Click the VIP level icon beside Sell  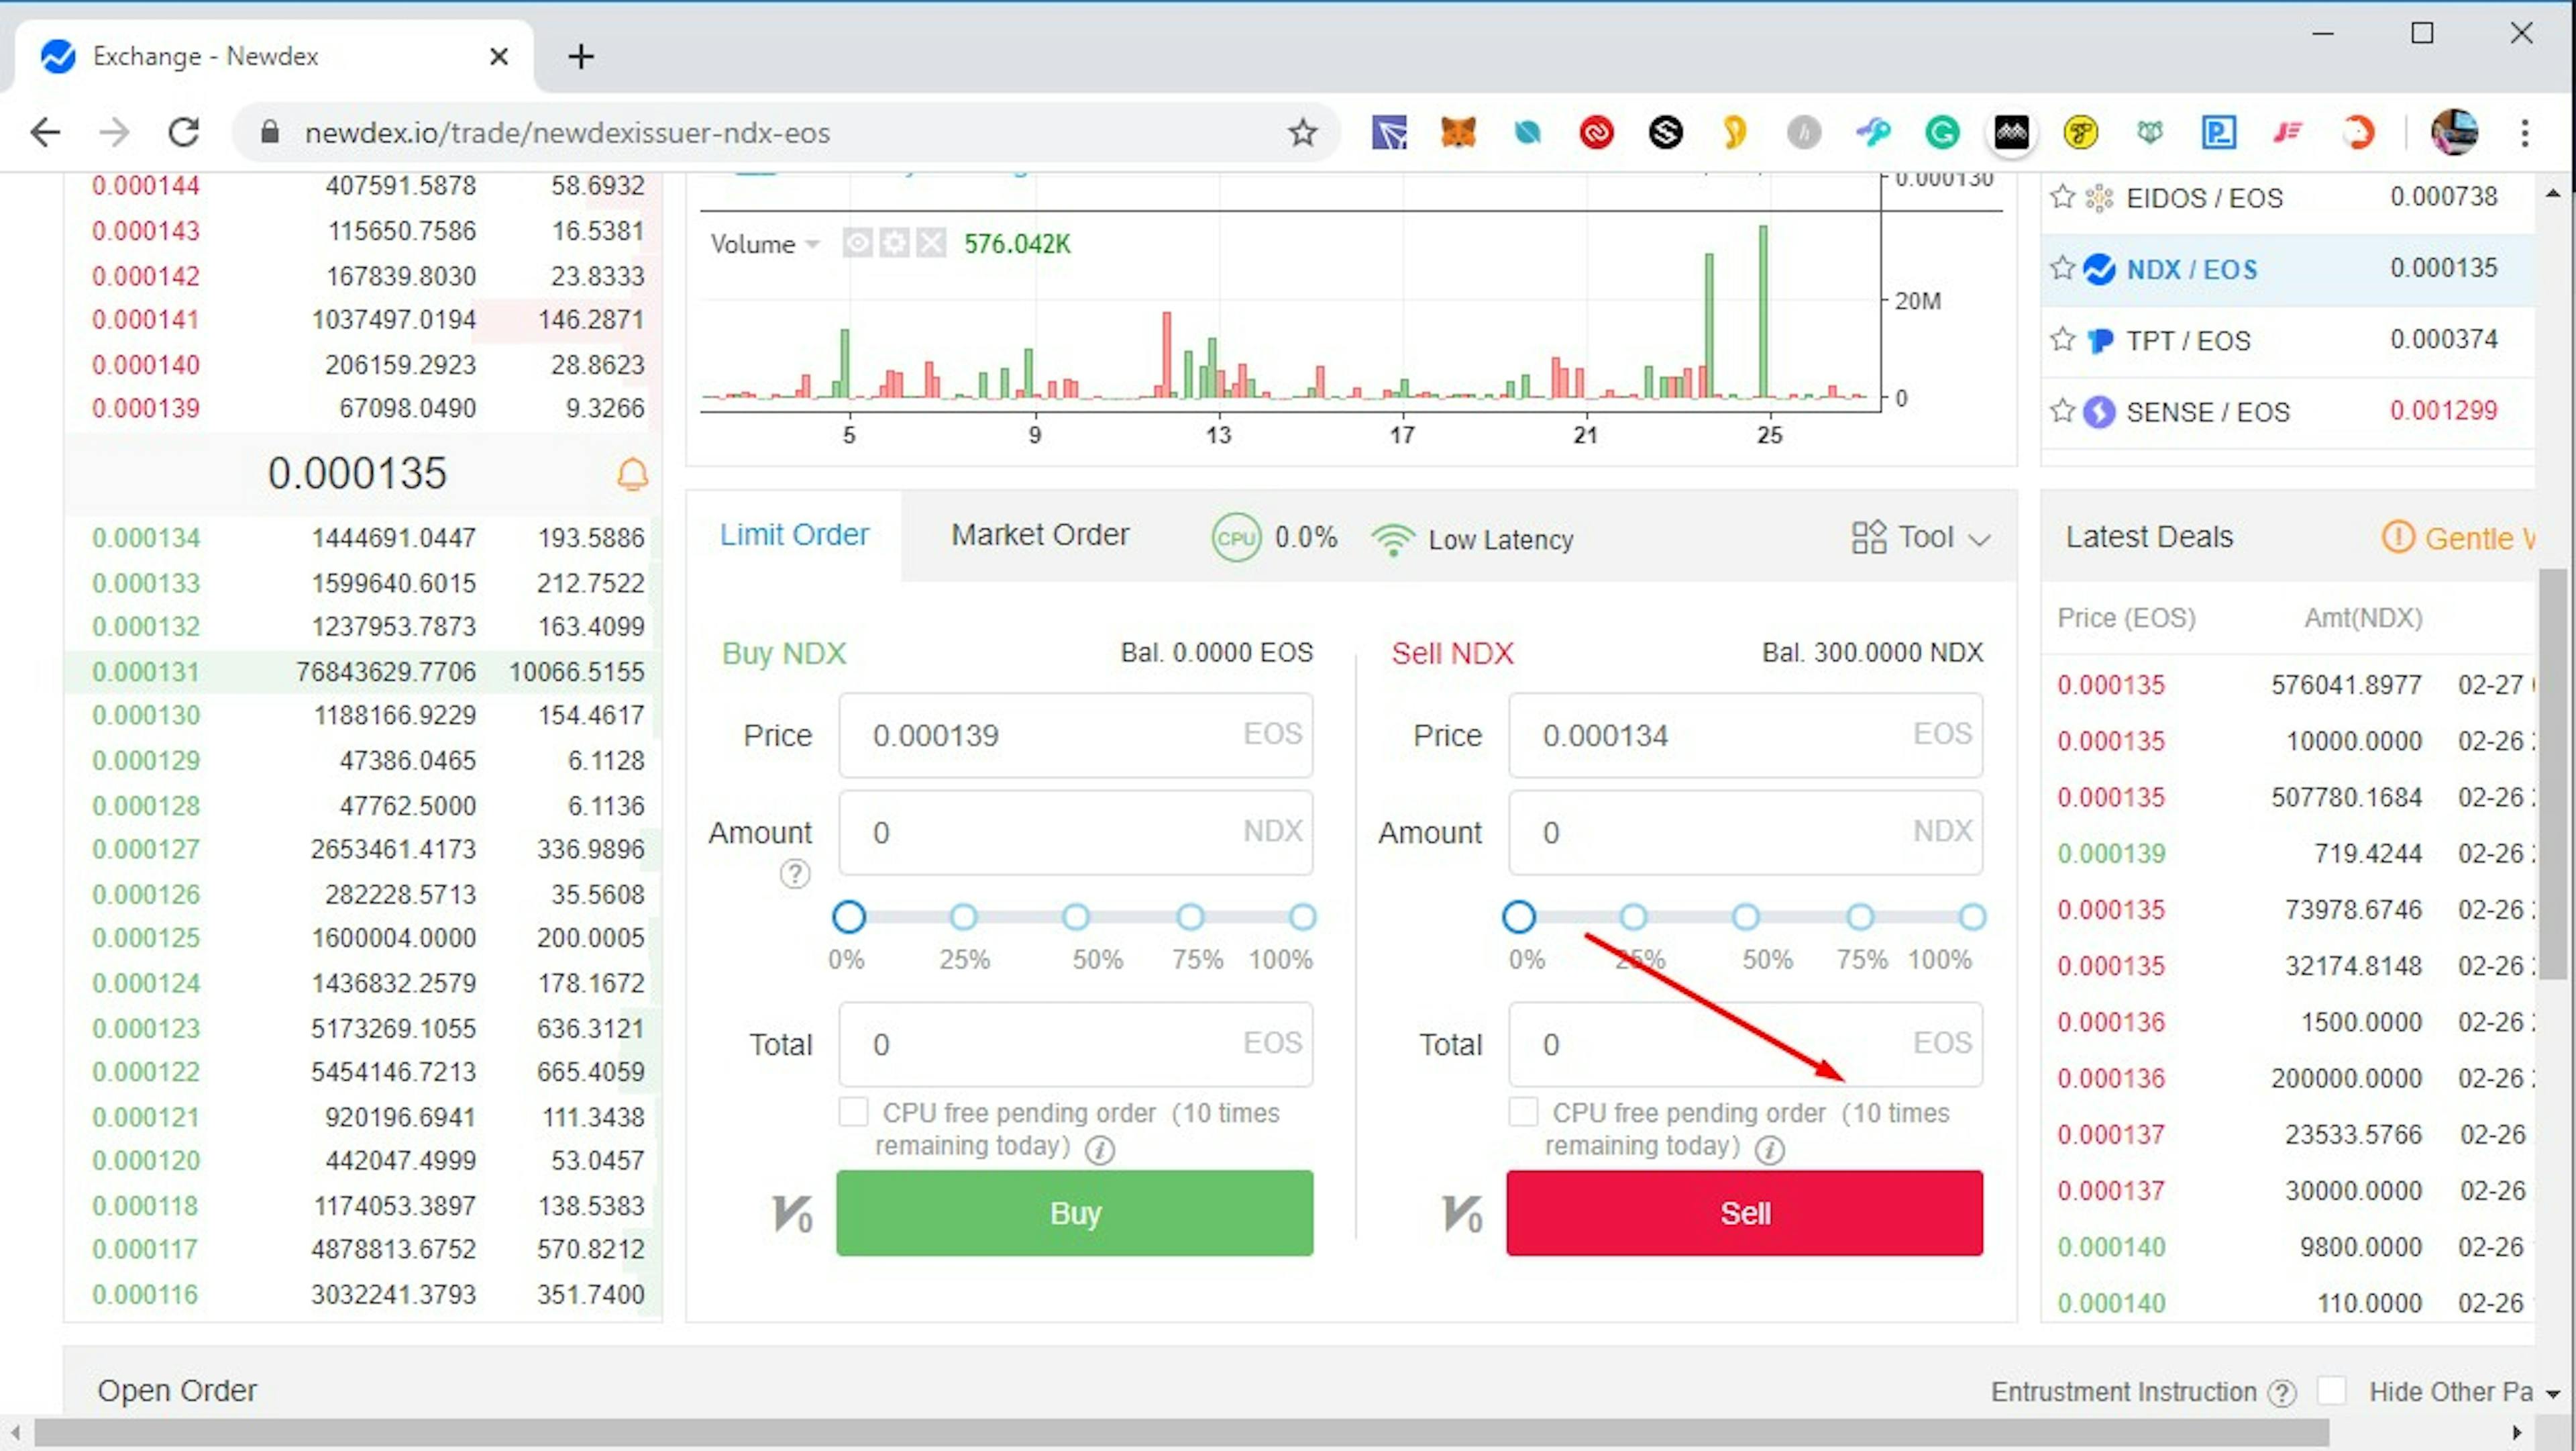1462,1214
